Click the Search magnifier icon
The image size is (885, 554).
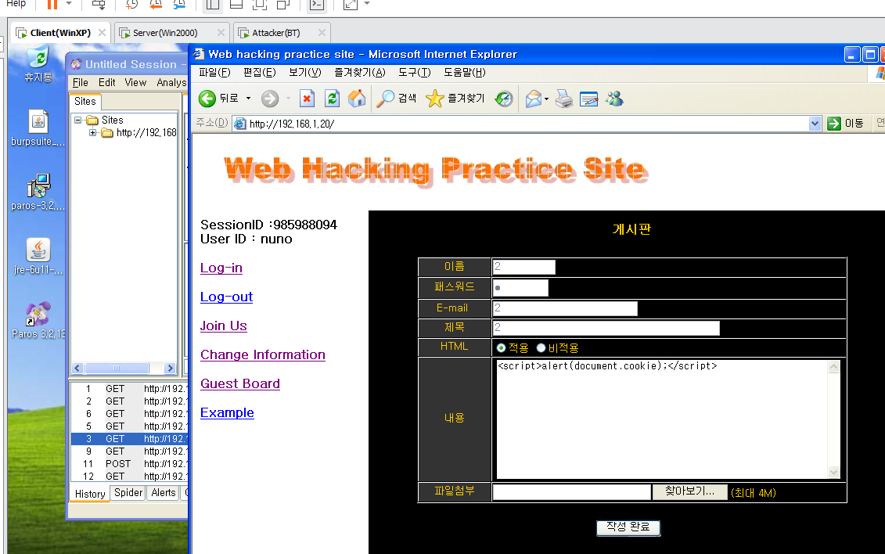coord(385,99)
